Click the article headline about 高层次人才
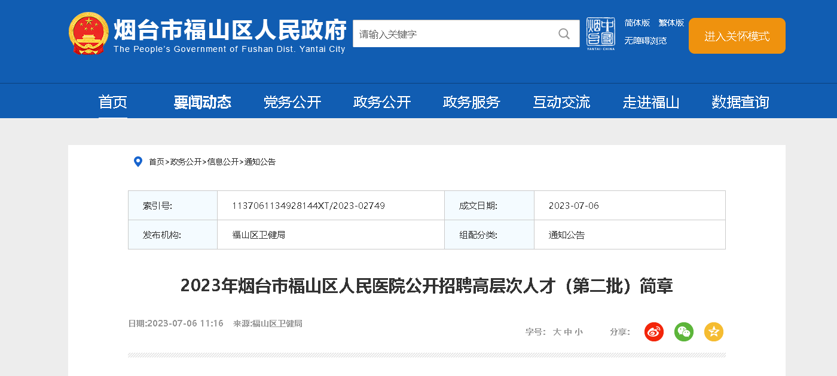The height and width of the screenshot is (376, 837). point(427,286)
